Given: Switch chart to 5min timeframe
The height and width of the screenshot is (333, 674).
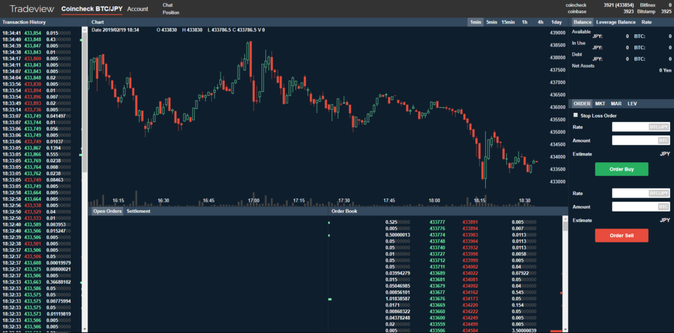Looking at the screenshot, I should point(491,22).
